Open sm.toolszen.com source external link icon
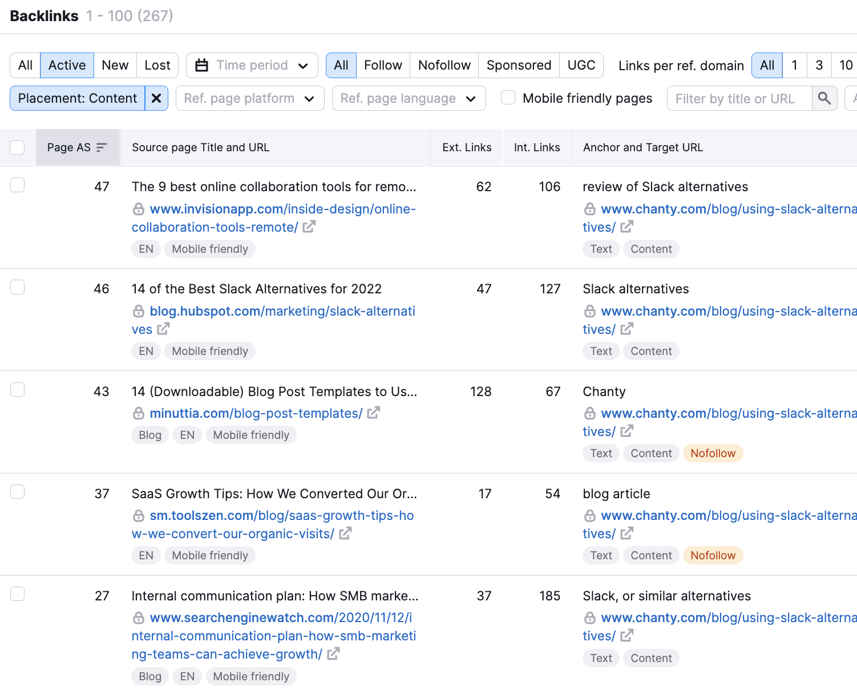Viewport: 857px width, 694px height. pos(345,533)
